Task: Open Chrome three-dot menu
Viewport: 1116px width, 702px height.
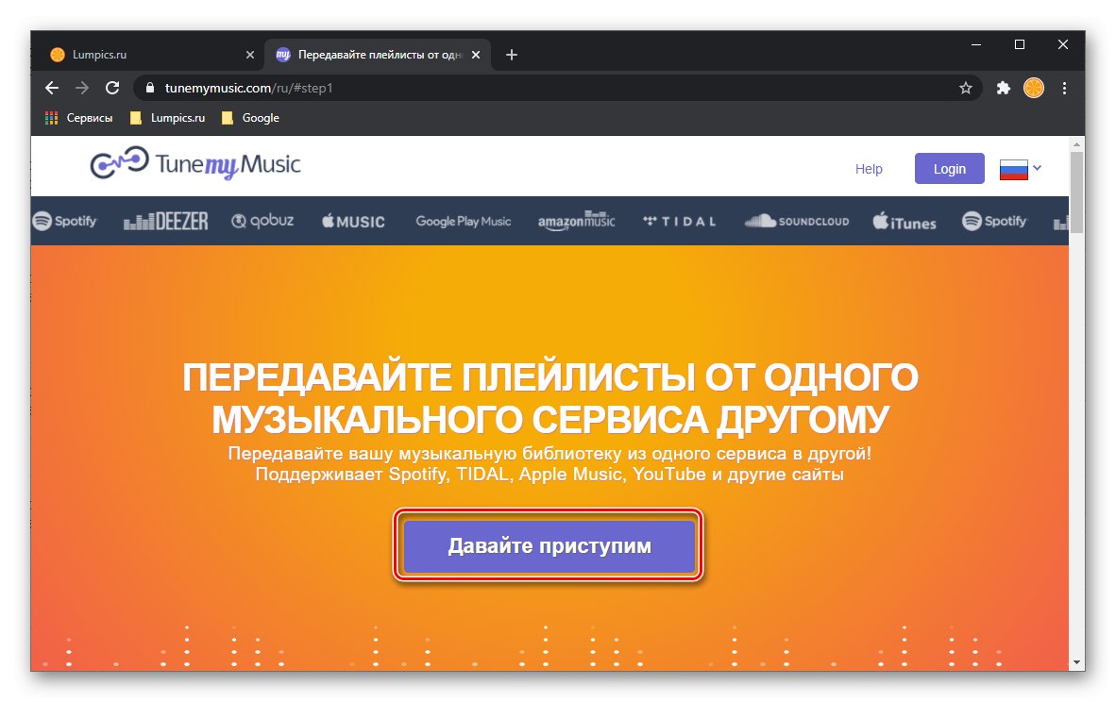Action: (1064, 88)
